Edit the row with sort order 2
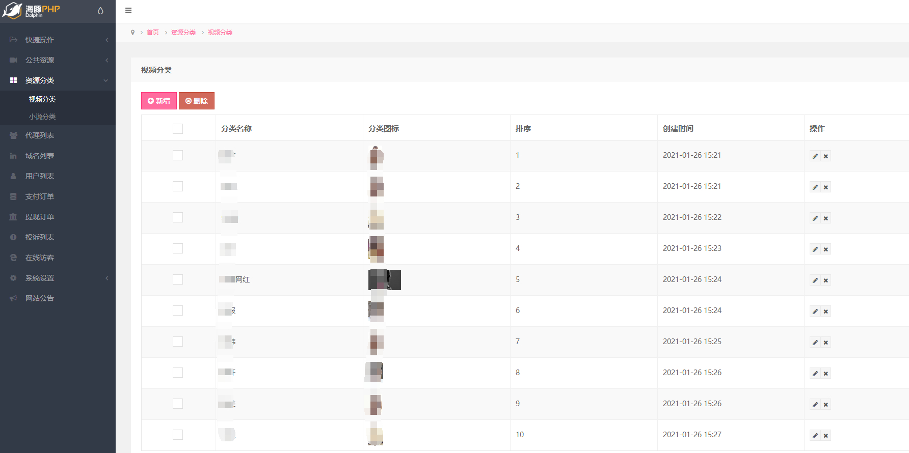 click(x=815, y=187)
